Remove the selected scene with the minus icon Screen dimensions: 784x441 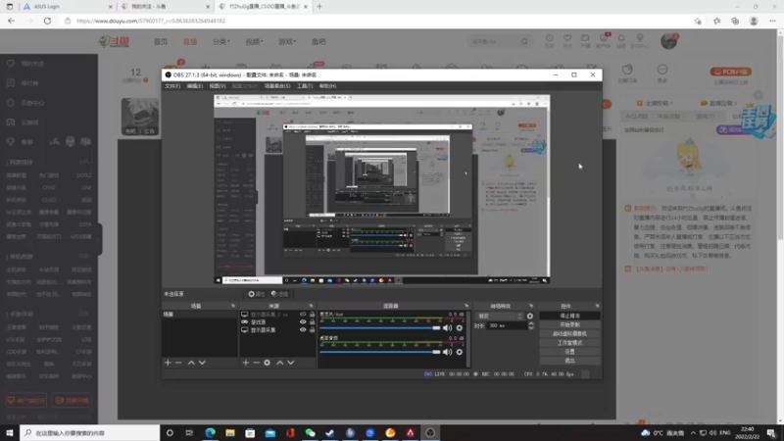tap(178, 363)
